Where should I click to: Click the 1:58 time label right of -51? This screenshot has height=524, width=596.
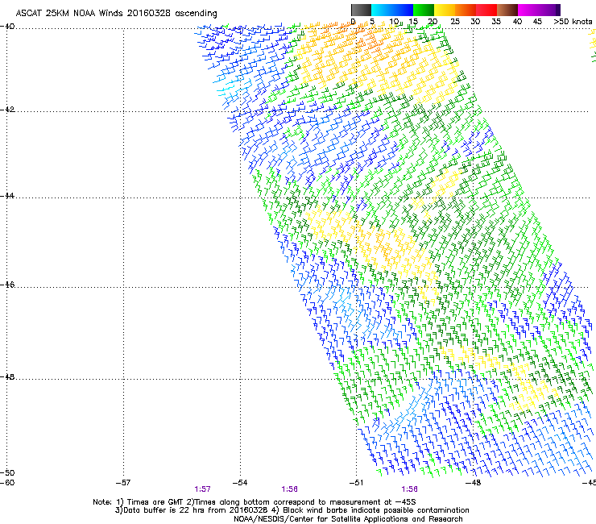409,489
